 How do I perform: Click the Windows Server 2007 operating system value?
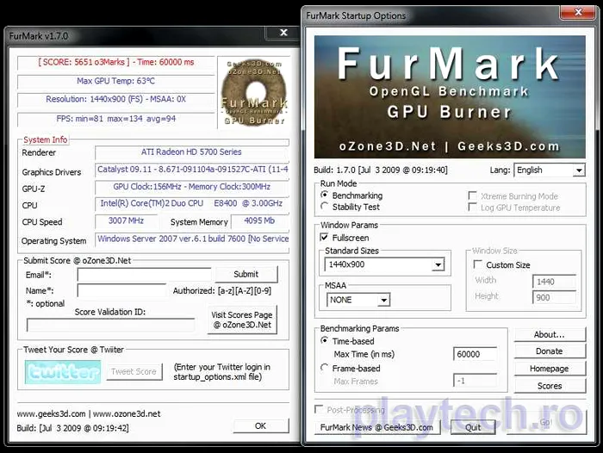click(x=193, y=239)
